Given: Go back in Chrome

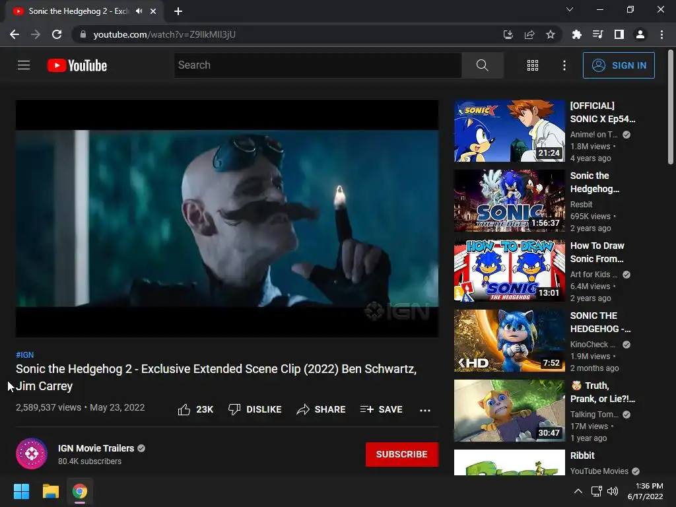Looking at the screenshot, I should point(15,34).
